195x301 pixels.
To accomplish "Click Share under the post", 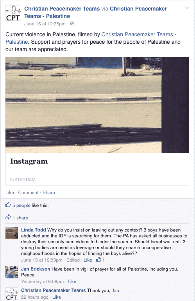I will click(49, 192).
